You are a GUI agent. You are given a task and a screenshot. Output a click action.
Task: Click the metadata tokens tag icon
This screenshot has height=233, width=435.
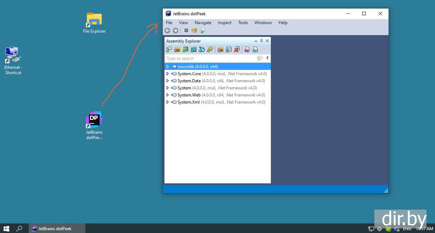pos(194,30)
